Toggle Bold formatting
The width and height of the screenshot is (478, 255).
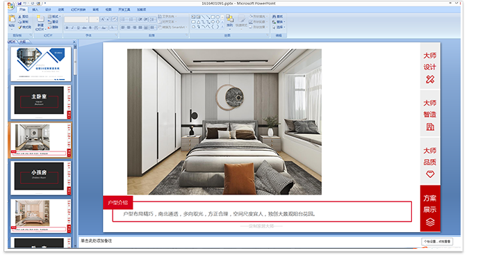[67, 28]
